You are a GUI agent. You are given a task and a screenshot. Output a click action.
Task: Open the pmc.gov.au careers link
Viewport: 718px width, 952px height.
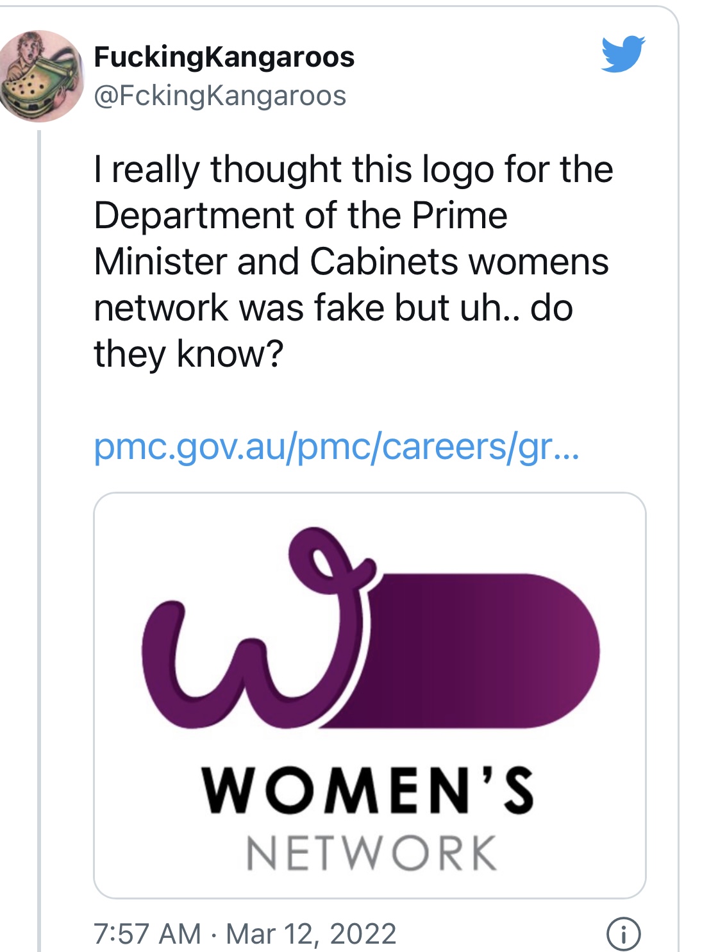pyautogui.click(x=337, y=447)
